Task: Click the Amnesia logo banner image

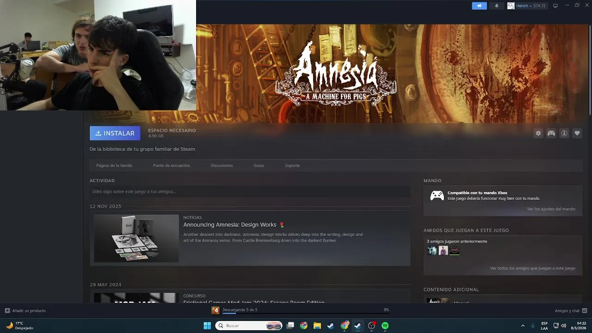Action: pyautogui.click(x=336, y=73)
